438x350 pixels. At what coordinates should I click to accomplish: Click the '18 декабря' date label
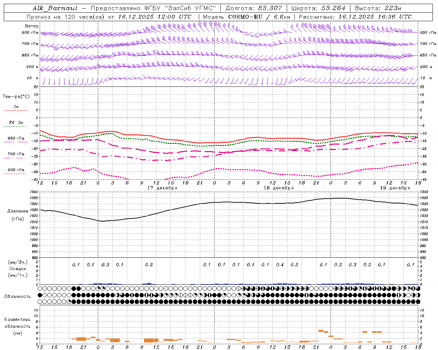(x=279, y=188)
